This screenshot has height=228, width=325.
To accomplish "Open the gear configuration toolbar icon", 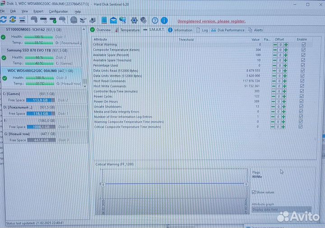I will (x=134, y=20).
